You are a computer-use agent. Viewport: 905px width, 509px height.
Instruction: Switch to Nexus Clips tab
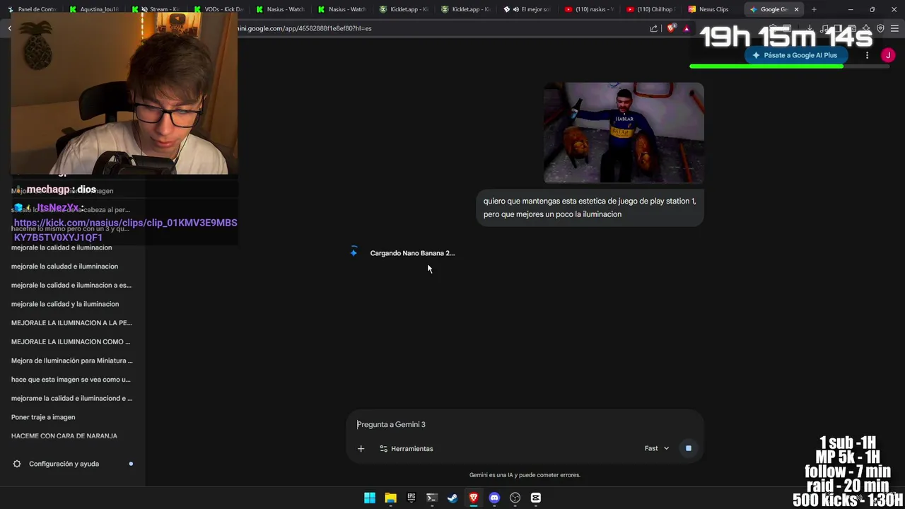pyautogui.click(x=713, y=9)
